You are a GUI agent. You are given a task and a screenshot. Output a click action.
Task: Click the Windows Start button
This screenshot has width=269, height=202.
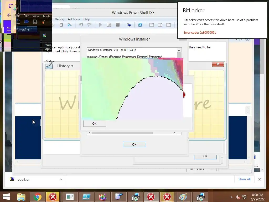coord(6,197)
